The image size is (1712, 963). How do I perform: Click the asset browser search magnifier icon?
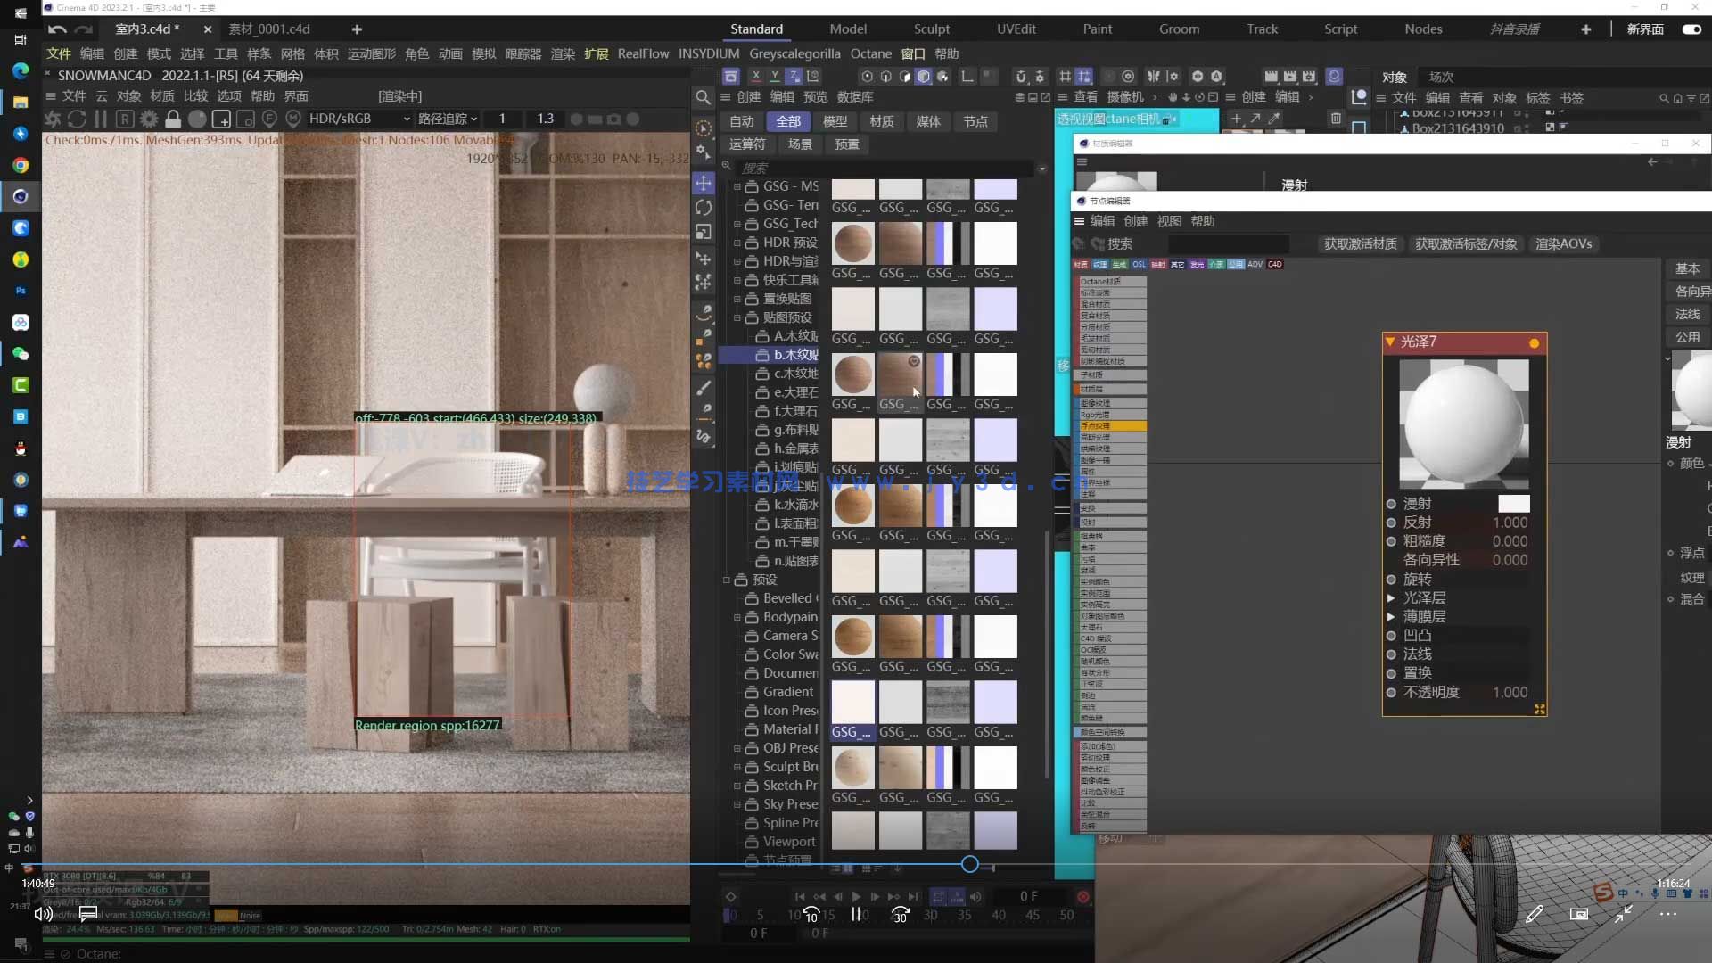[x=704, y=97]
